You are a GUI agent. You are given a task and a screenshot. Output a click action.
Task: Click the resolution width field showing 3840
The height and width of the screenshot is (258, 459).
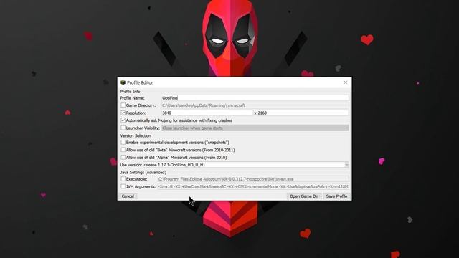207,113
